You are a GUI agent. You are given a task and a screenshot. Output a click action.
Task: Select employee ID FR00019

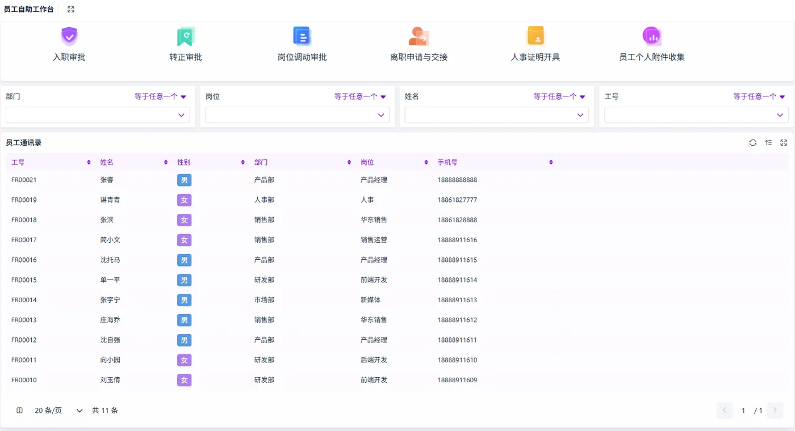pos(24,200)
